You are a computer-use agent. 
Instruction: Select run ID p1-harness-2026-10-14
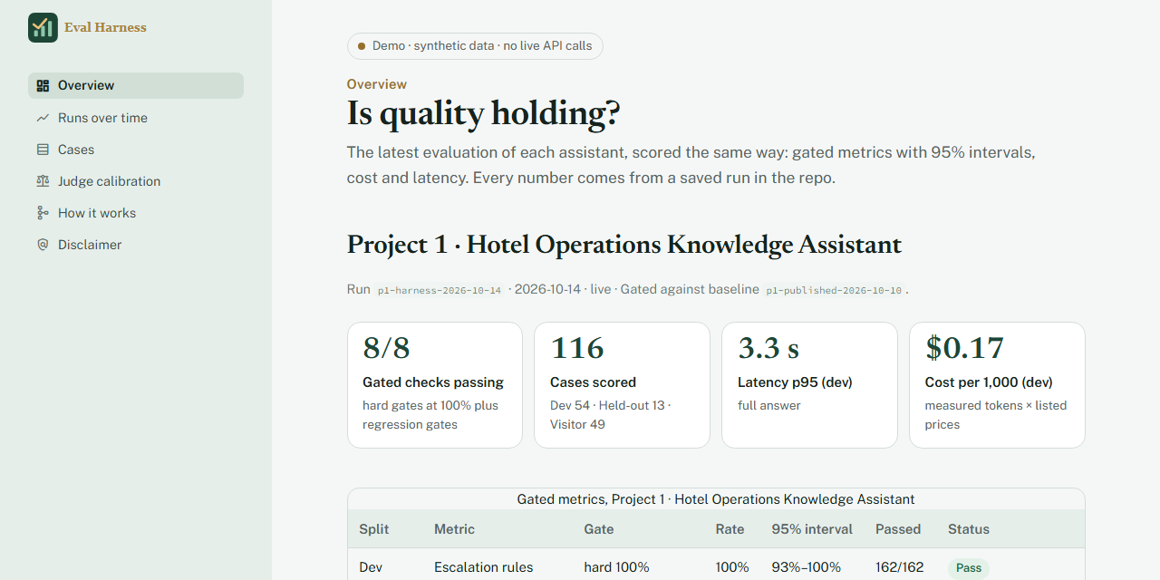click(440, 290)
